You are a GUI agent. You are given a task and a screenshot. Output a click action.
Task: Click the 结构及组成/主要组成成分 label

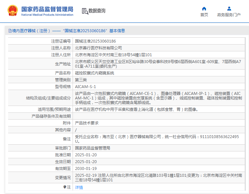click(x=48, y=98)
